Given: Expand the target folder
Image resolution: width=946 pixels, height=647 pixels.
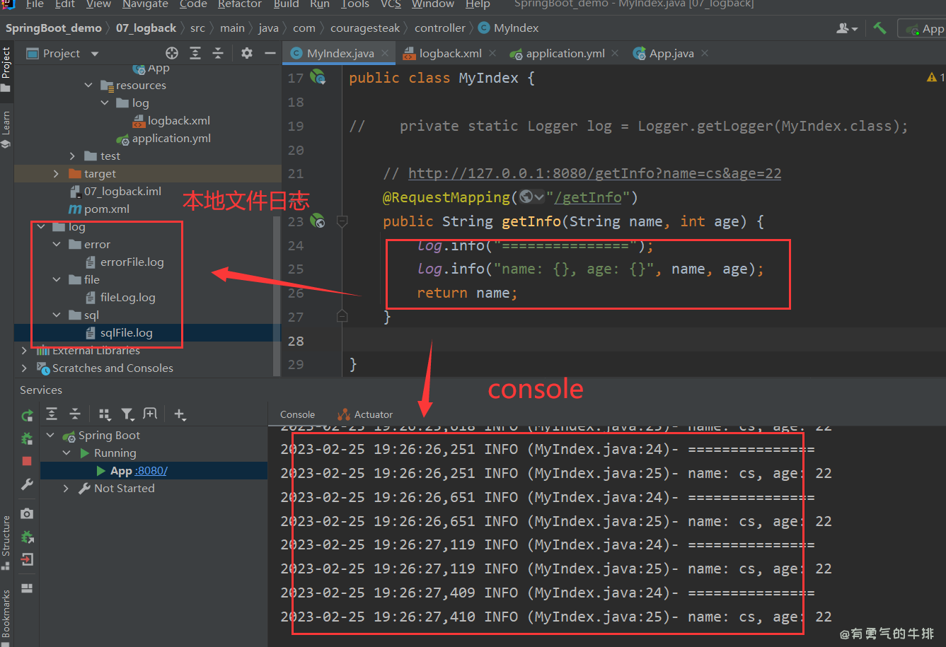Looking at the screenshot, I should coord(56,174).
